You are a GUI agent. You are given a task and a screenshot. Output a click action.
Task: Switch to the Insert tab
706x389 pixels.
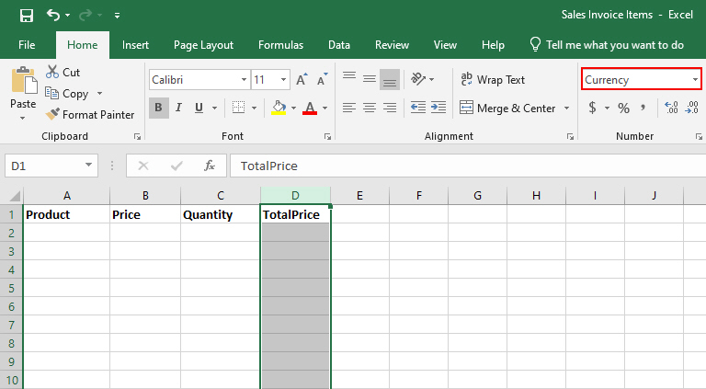(135, 45)
